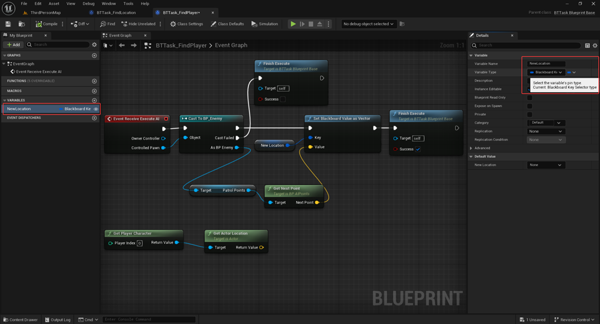Open the File menu
Screen dimensions: 600x324
click(23, 4)
